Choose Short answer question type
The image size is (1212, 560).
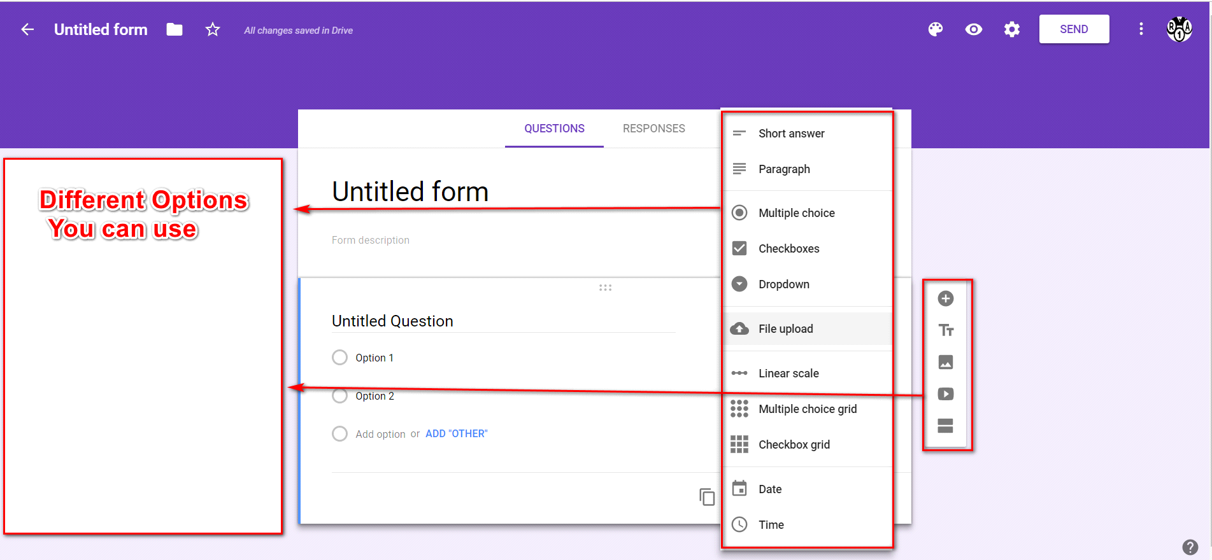click(x=808, y=134)
